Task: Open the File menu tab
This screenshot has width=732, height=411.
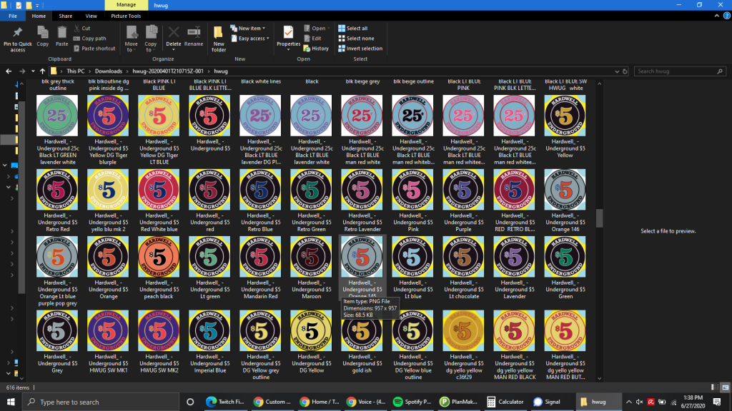Action: (13, 16)
